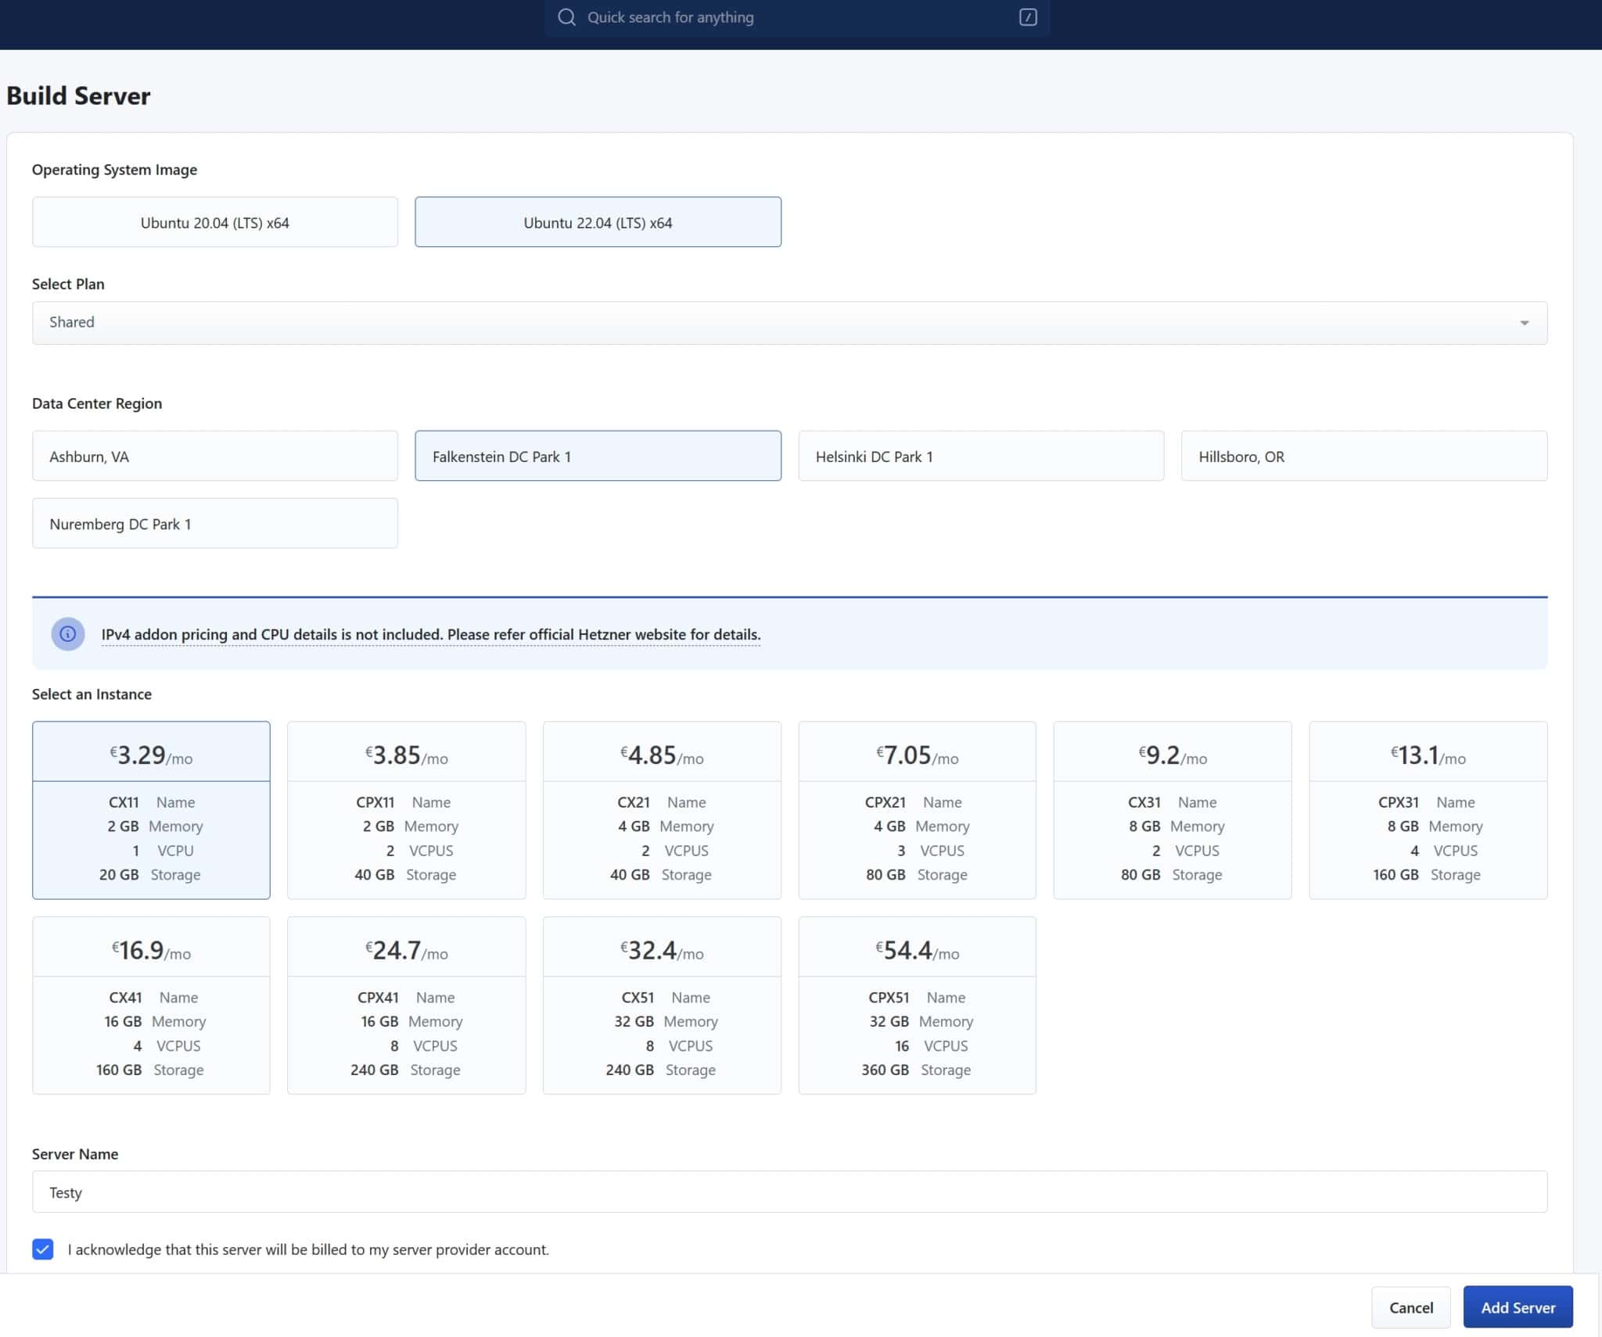Toggle the billing acknowledgement checkbox

click(43, 1249)
